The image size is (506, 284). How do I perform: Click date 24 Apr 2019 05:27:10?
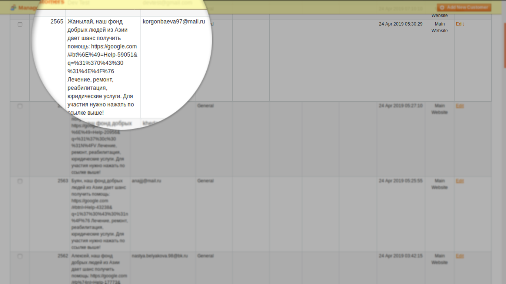pyautogui.click(x=400, y=106)
